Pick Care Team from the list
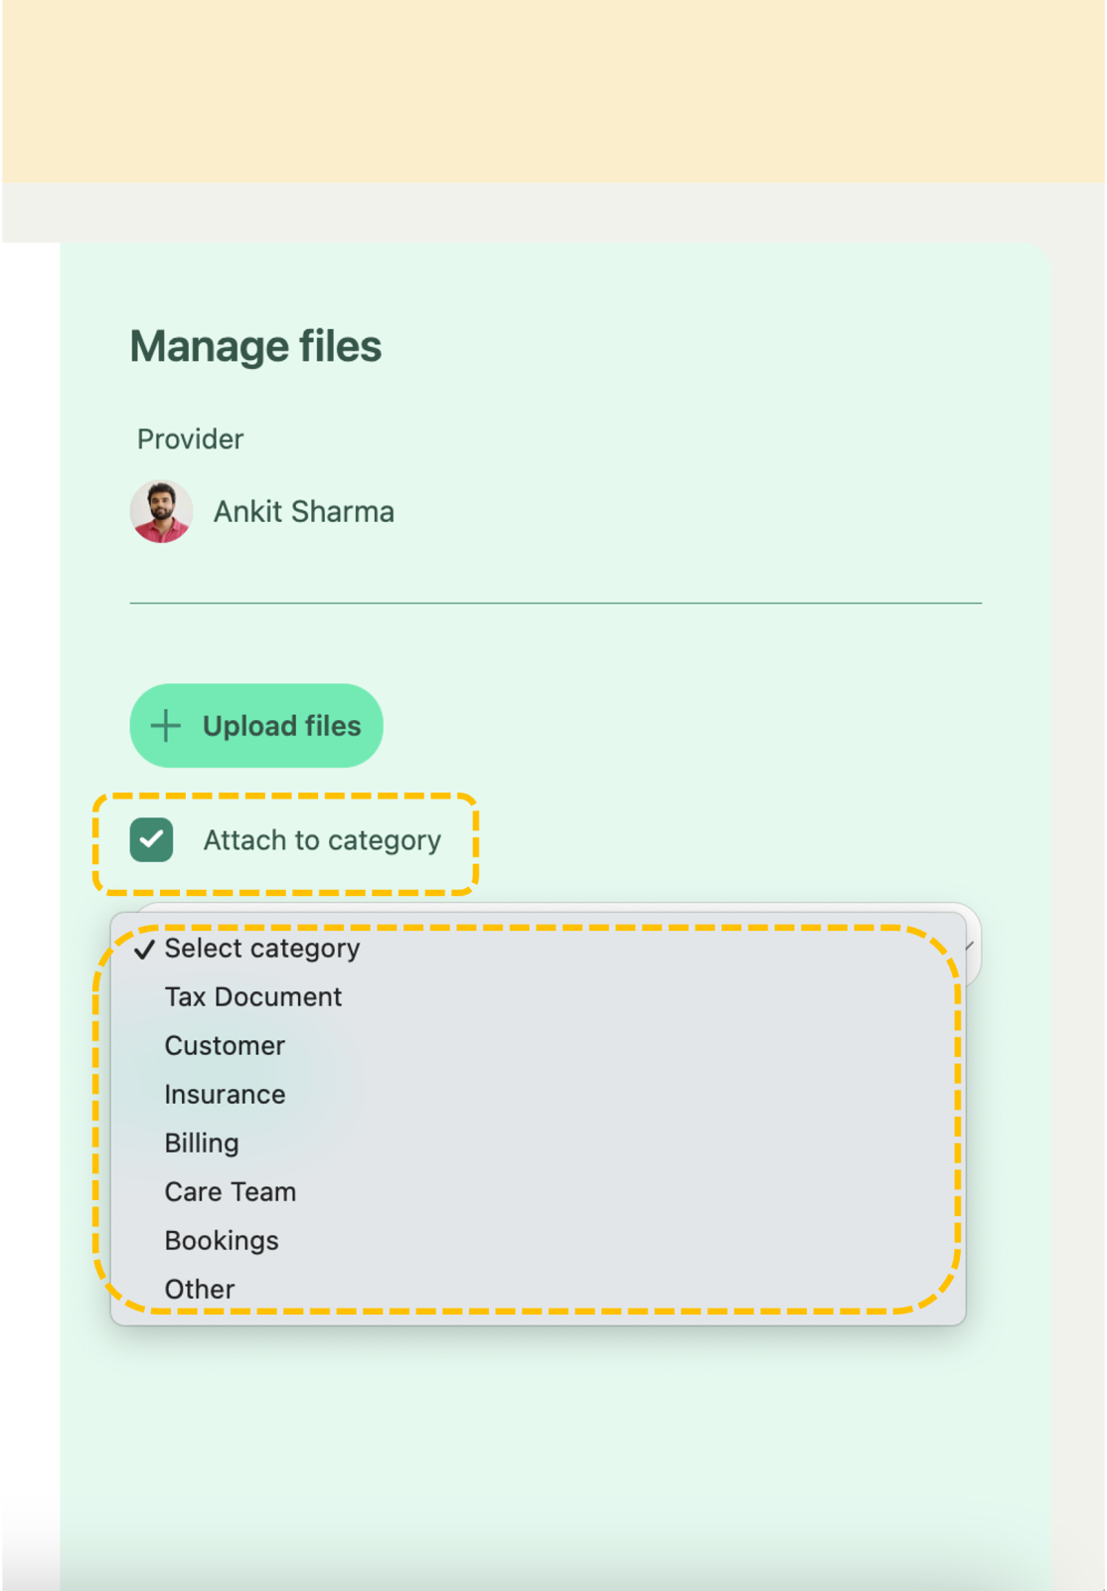The height and width of the screenshot is (1591, 1107). [538, 1192]
